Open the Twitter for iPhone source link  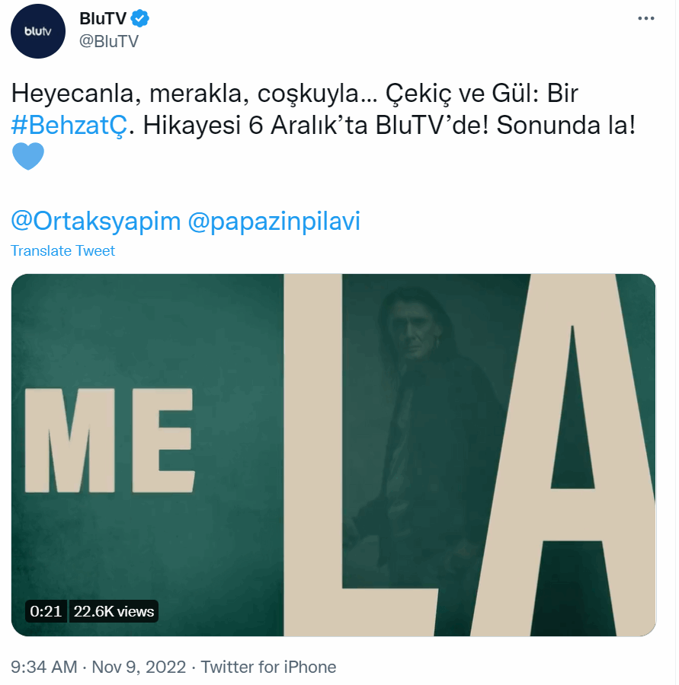coord(268,667)
